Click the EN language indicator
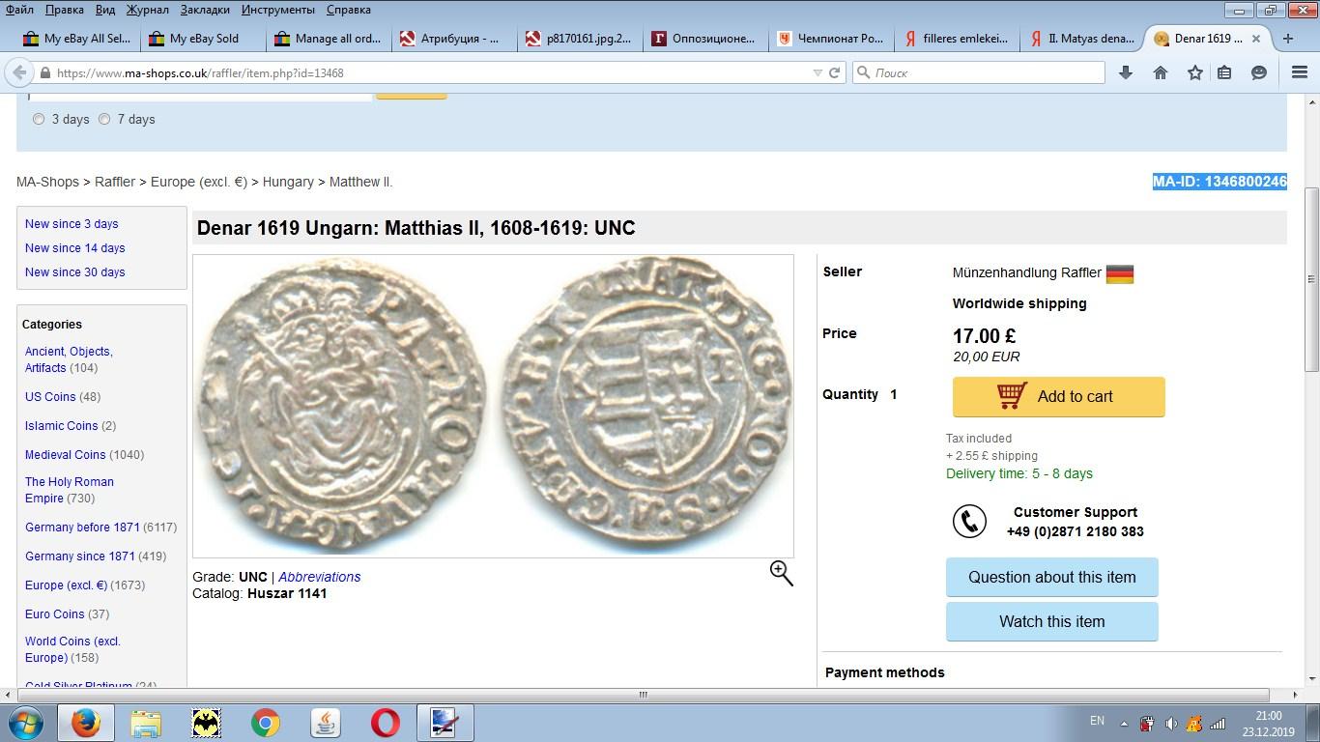 pos(1097,721)
